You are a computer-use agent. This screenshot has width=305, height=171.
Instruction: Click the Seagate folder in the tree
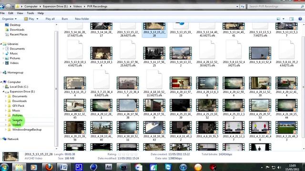coord(17,120)
